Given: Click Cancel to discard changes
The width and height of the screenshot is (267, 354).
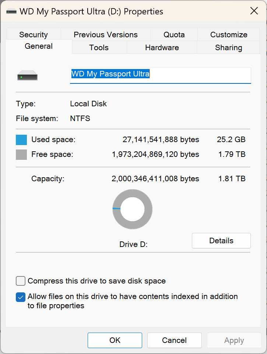Looking at the screenshot, I should coord(175,340).
